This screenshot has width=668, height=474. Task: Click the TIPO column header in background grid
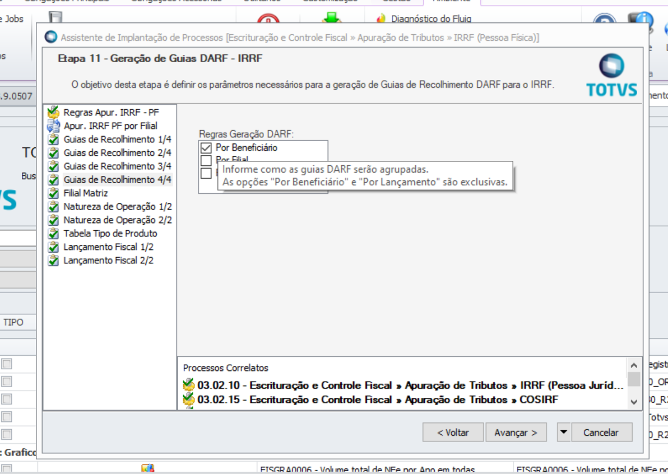[x=13, y=322]
